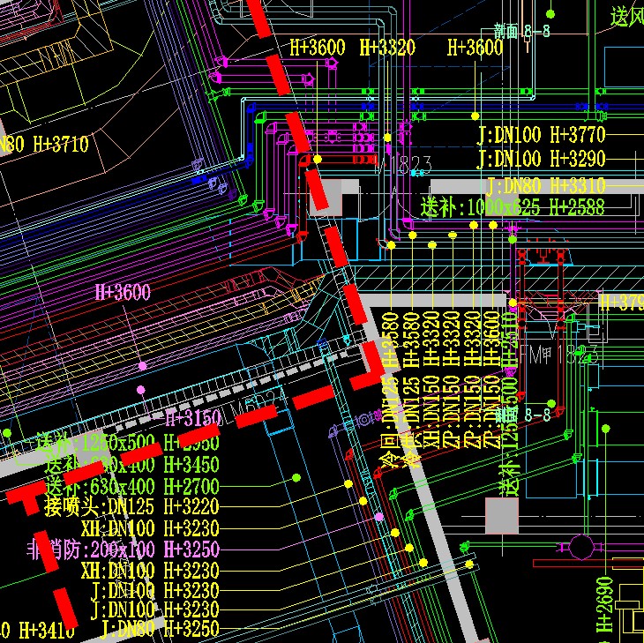Click the J:DN80 H+3310 annotation
The image size is (644, 643).
click(545, 185)
